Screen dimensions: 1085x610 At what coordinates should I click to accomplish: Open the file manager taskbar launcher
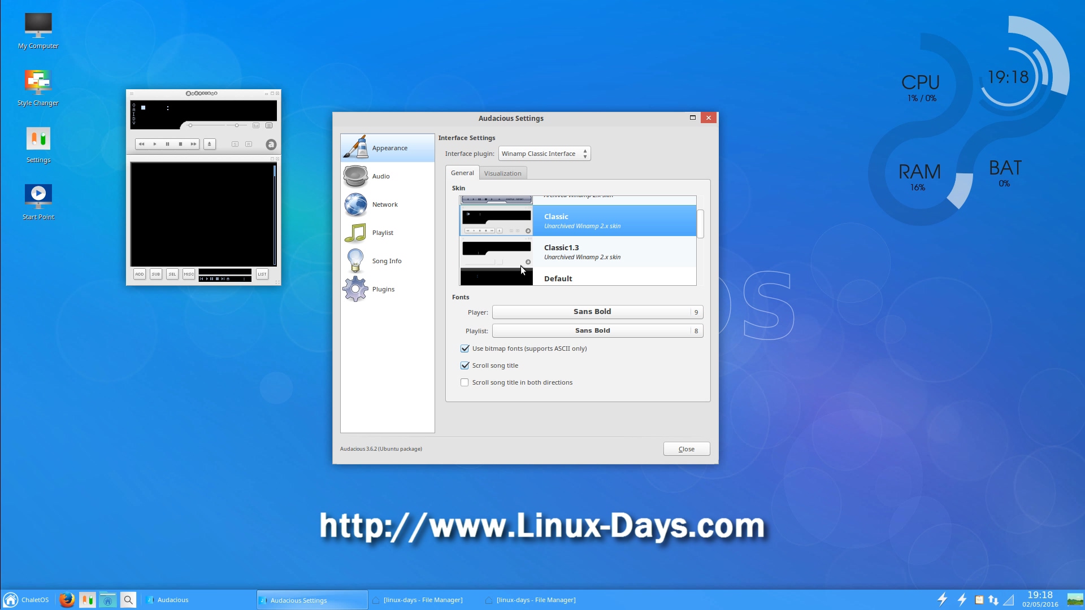tap(107, 600)
